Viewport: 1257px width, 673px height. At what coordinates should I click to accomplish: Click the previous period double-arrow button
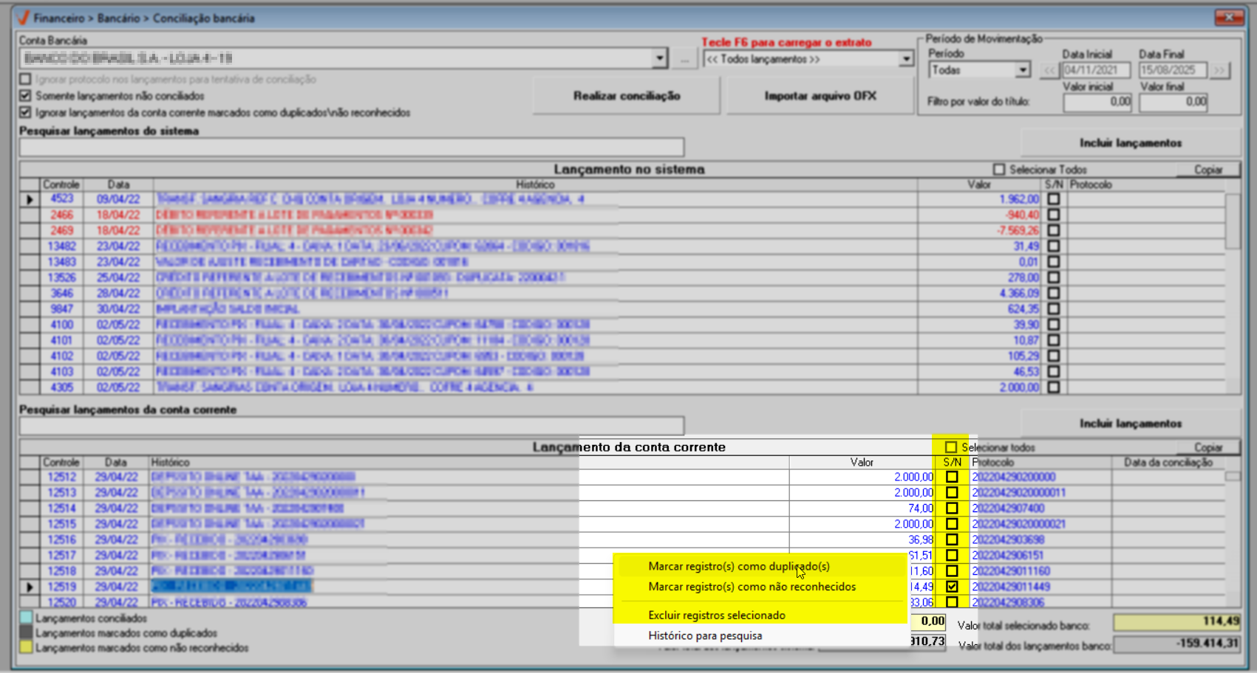click(1049, 71)
